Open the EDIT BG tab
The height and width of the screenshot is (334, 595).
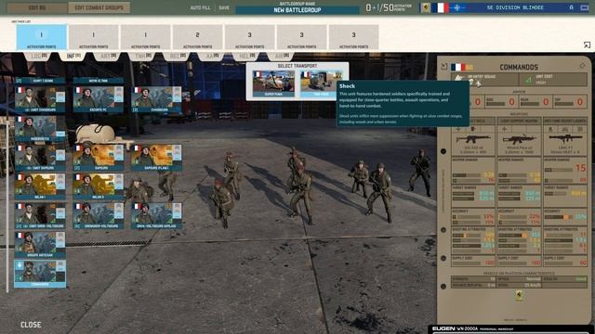[x=37, y=7]
